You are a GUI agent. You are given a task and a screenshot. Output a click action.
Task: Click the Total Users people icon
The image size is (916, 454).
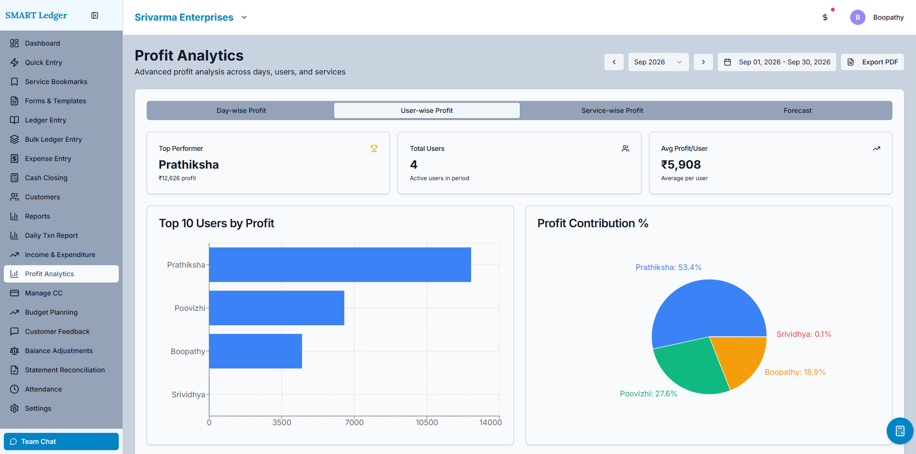(x=626, y=148)
